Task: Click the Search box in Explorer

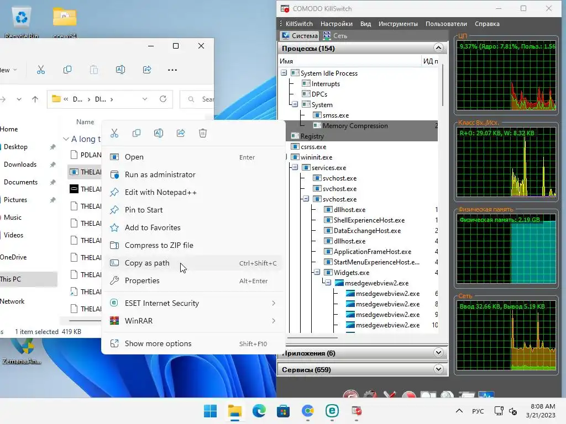Action: (197, 99)
